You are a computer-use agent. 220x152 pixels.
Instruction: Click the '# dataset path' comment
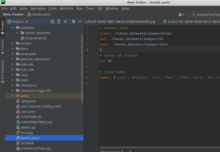pos(114,28)
